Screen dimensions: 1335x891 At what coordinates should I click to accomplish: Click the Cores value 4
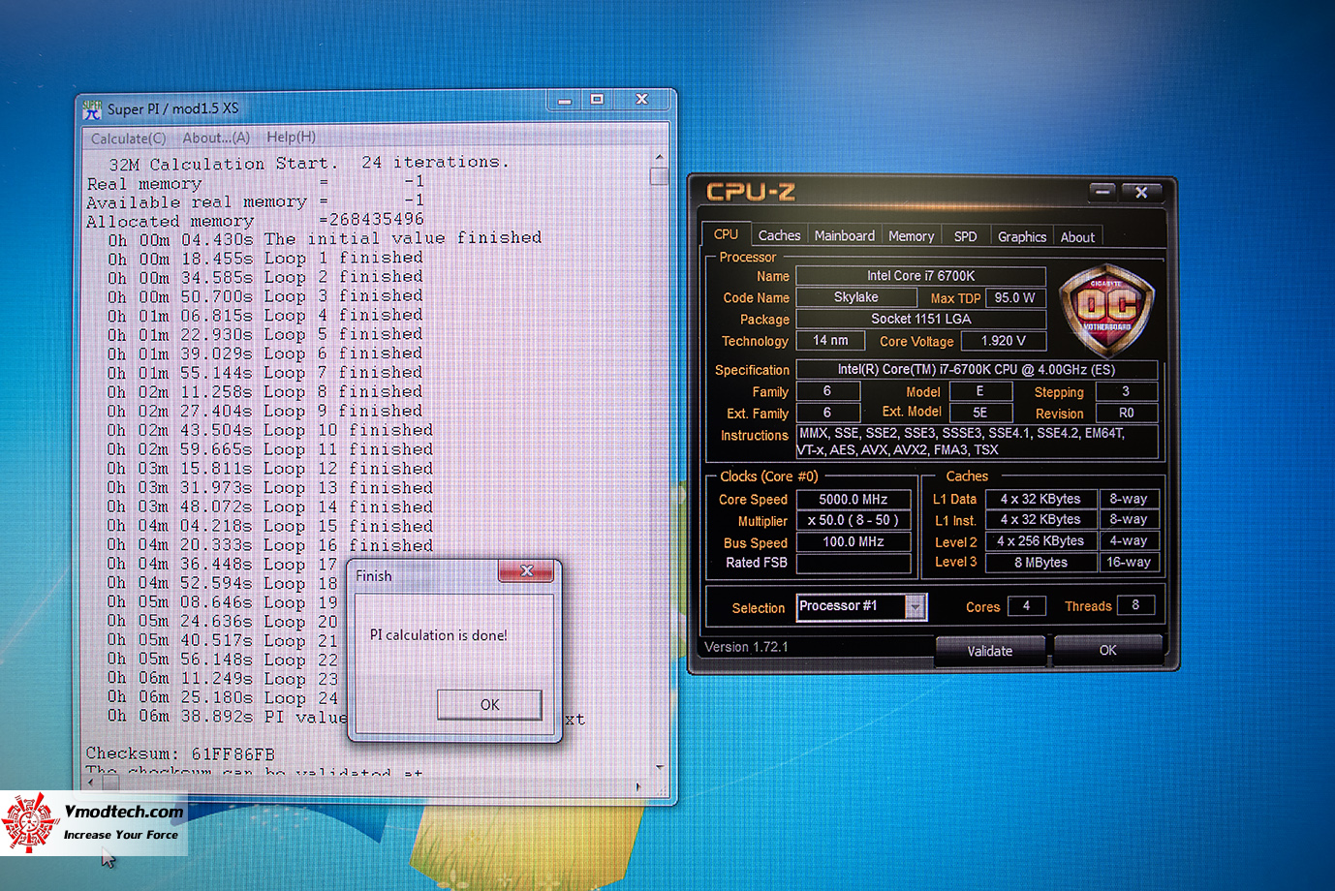coord(1026,605)
